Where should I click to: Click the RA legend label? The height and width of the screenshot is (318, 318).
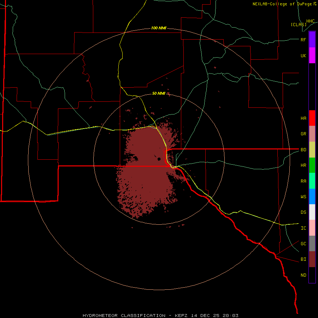[x=303, y=181]
